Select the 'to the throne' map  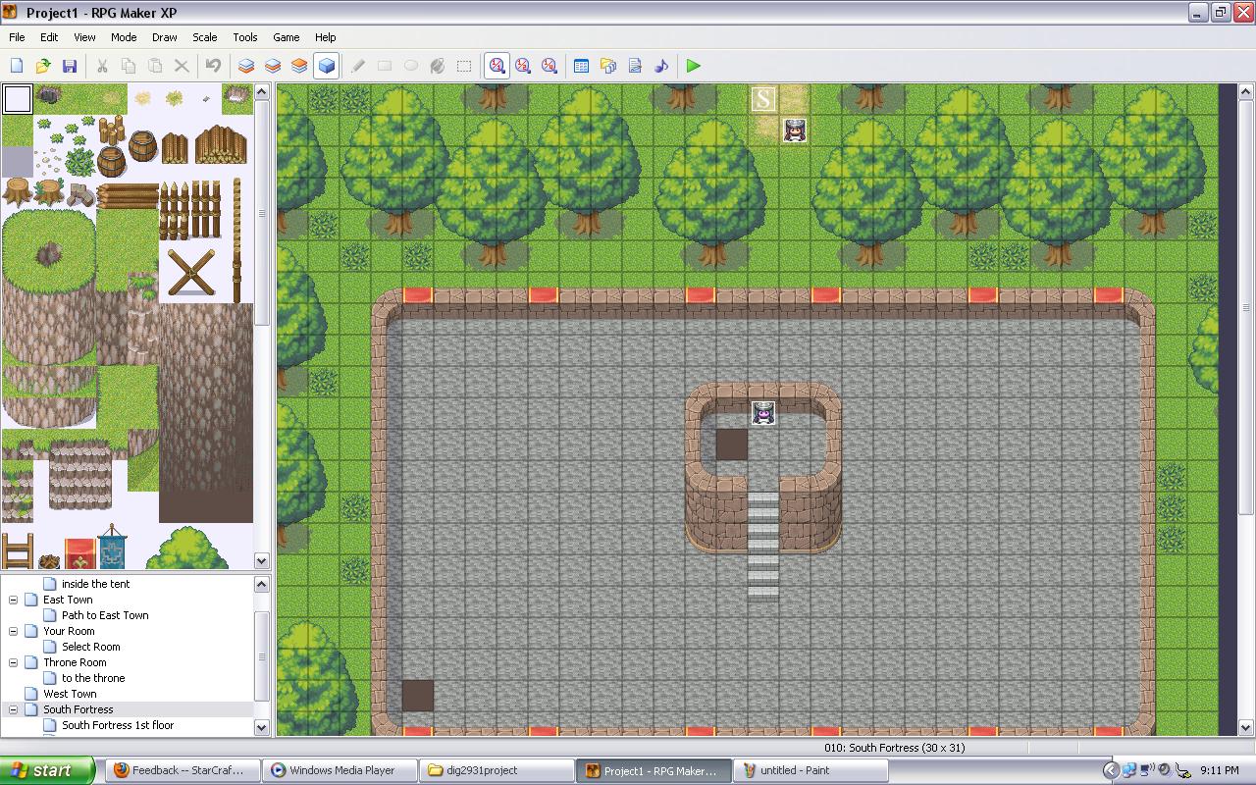pyautogui.click(x=93, y=678)
